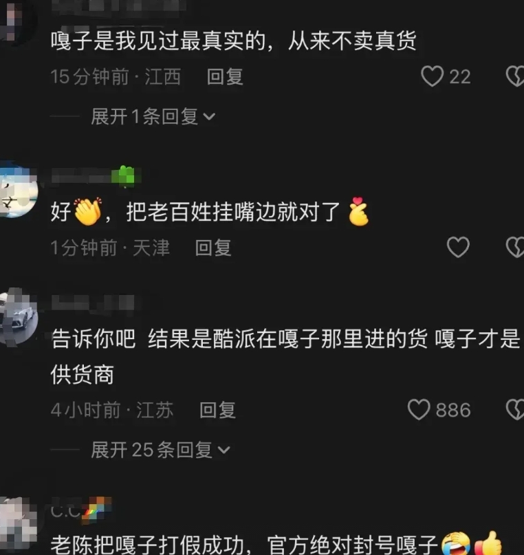Open avatar of Tianjin commenter
Image resolution: width=524 pixels, height=555 pixels.
(x=17, y=189)
